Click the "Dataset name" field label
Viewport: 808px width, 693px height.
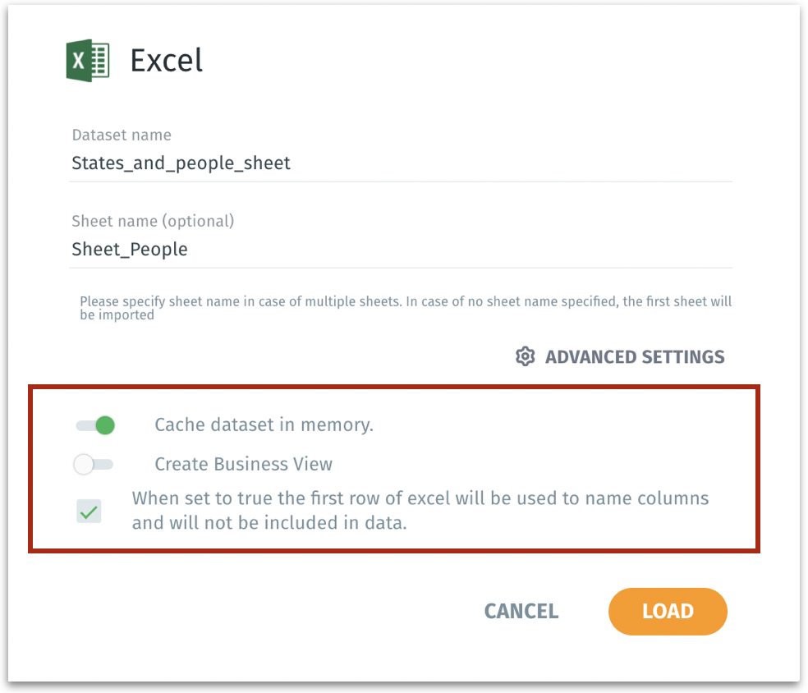coord(122,135)
